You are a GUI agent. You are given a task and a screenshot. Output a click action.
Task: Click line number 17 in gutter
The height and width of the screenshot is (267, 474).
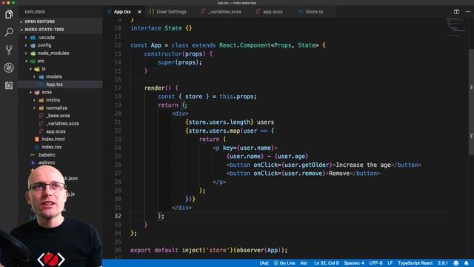(118, 88)
